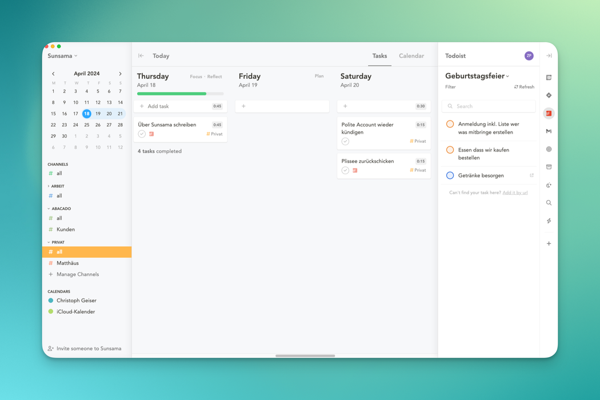Select the Tasks tab
The image size is (600, 400).
click(x=379, y=56)
